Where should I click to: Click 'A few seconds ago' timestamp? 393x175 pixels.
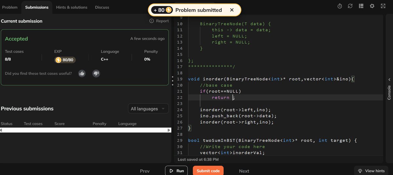[147, 39]
